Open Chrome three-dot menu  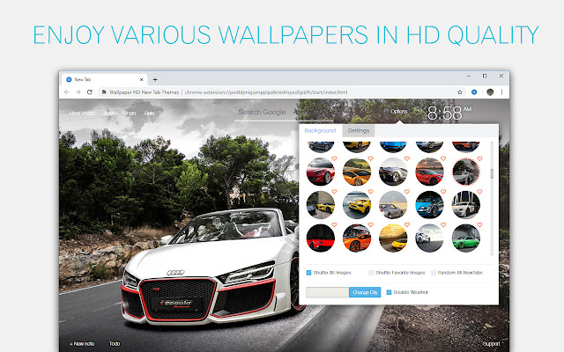501,92
